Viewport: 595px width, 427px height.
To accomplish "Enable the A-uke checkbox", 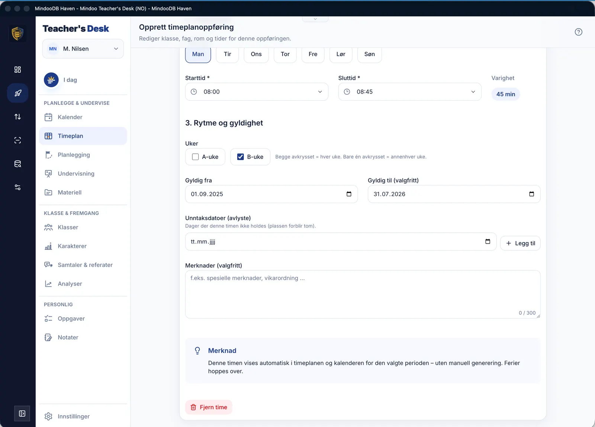I will click(195, 157).
